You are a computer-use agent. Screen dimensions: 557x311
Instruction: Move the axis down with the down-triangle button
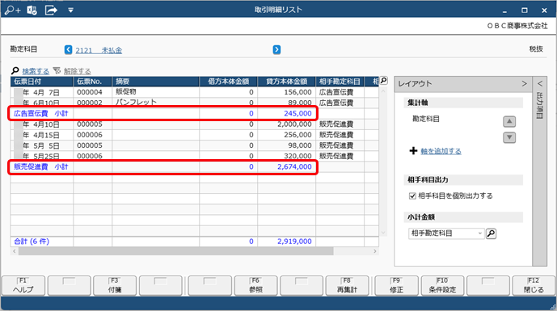click(509, 137)
